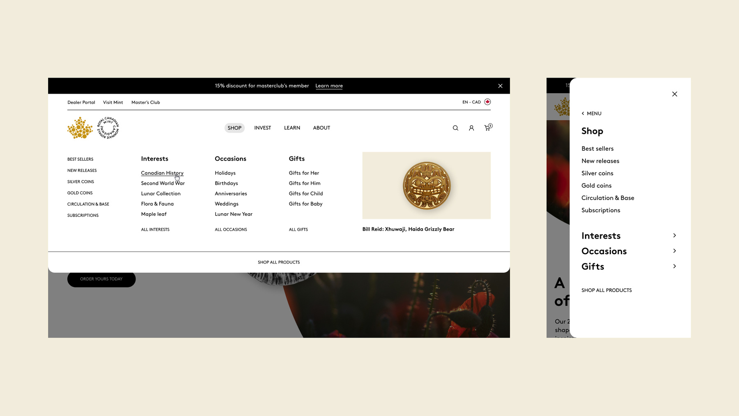
Task: Open the ABOUT menu item
Action: click(321, 128)
